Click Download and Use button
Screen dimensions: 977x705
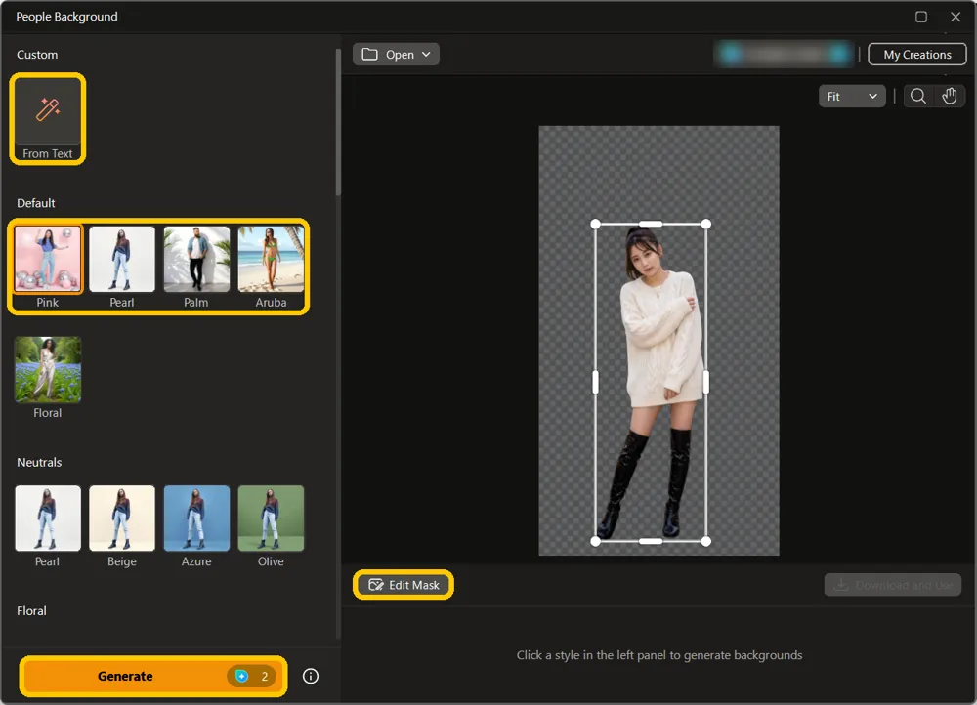point(893,585)
